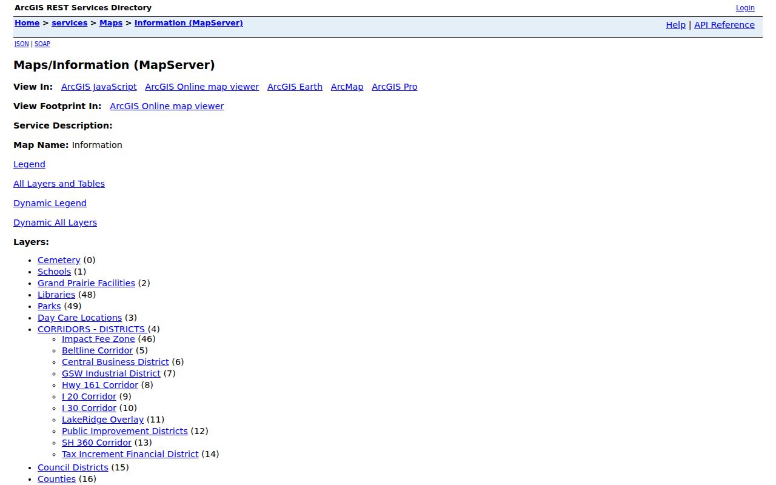View in ArcGIS Online map viewer
This screenshot has height=485, width=776.
202,87
